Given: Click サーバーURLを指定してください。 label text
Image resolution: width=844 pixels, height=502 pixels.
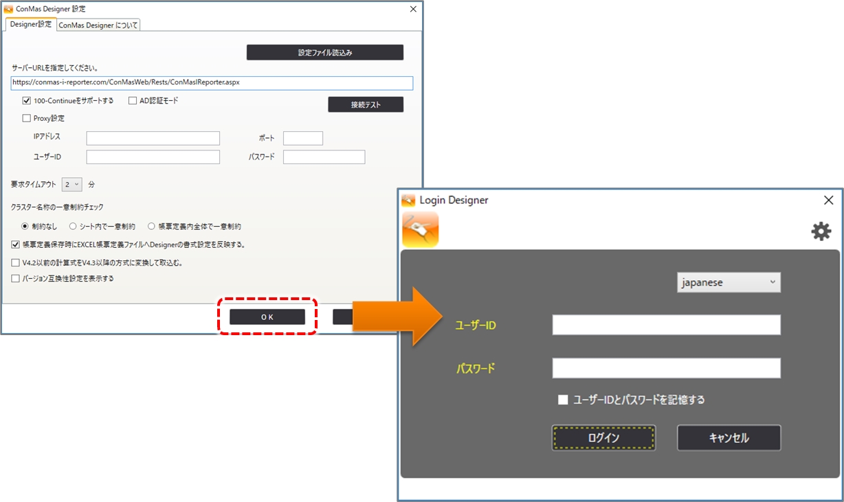Looking at the screenshot, I should pyautogui.click(x=56, y=68).
